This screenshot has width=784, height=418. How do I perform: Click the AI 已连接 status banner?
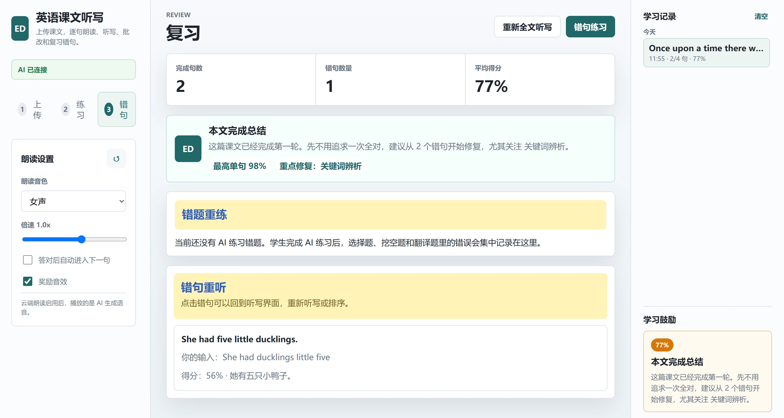tap(73, 70)
